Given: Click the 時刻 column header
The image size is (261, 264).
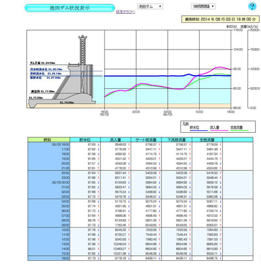Looking at the screenshot, I should (49, 140).
